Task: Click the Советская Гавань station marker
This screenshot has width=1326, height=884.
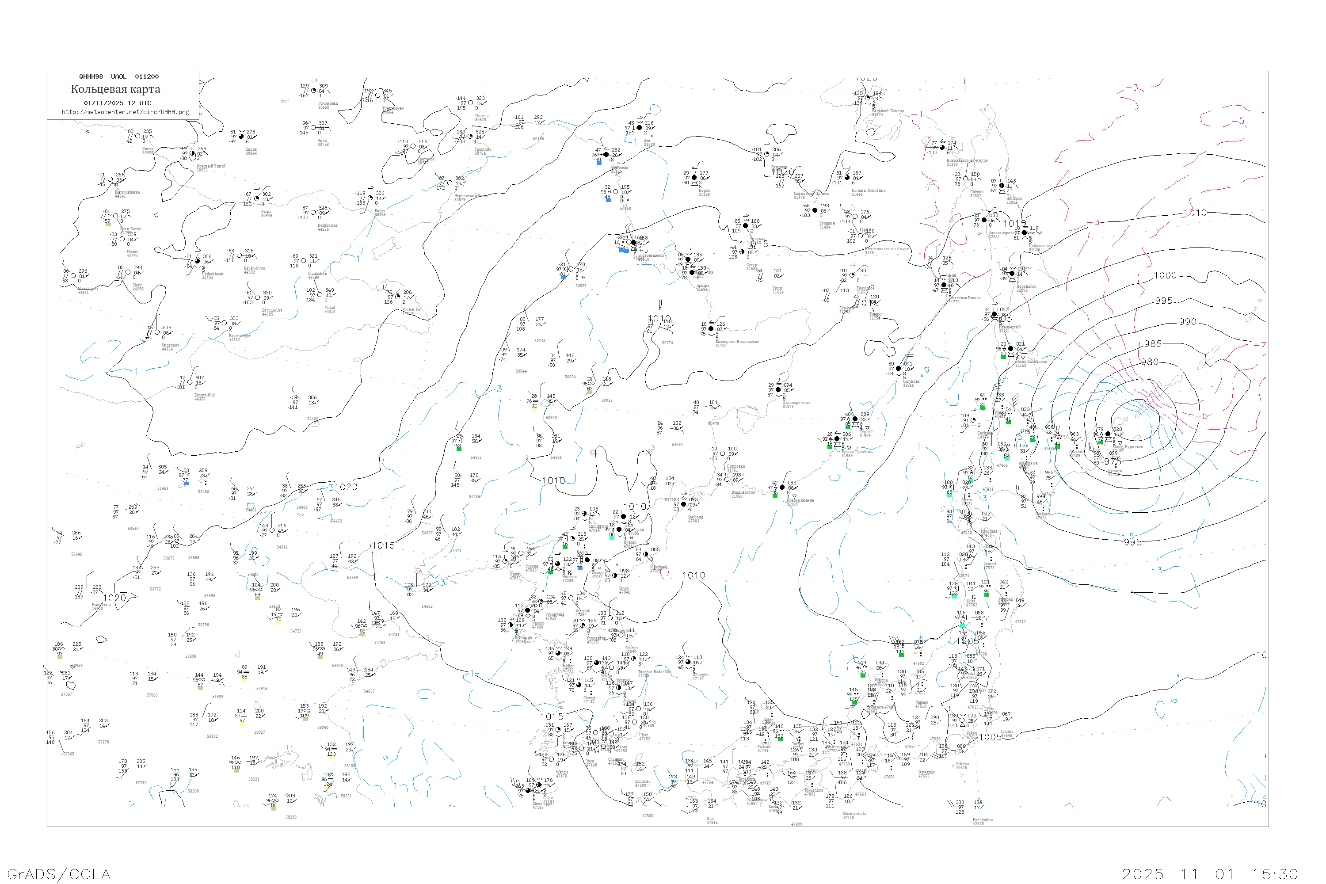Action: pos(944,285)
